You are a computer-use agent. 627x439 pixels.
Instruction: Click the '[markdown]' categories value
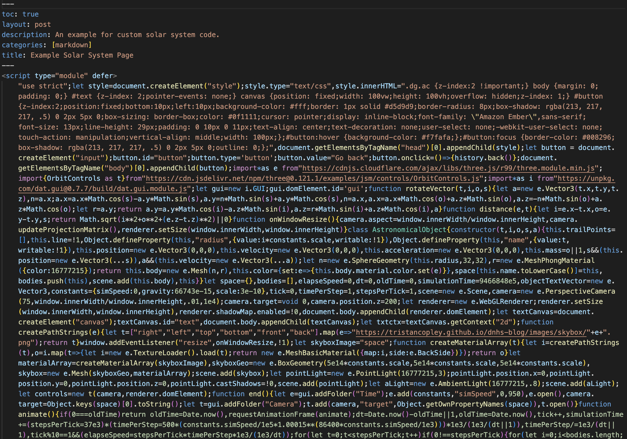pos(72,45)
